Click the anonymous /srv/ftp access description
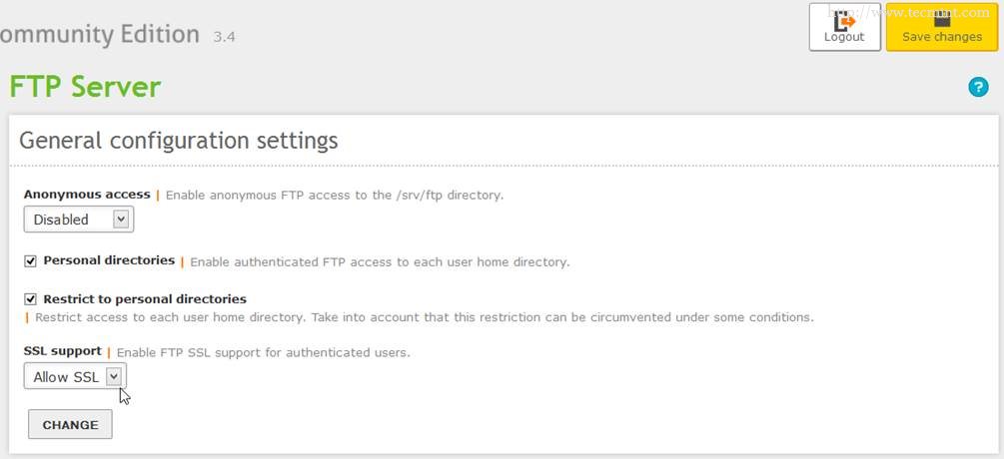 pyautogui.click(x=335, y=196)
